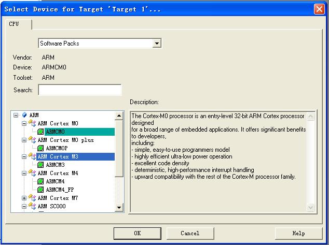Click the Device value ARMCM0 text
The image size is (329, 245).
point(54,67)
